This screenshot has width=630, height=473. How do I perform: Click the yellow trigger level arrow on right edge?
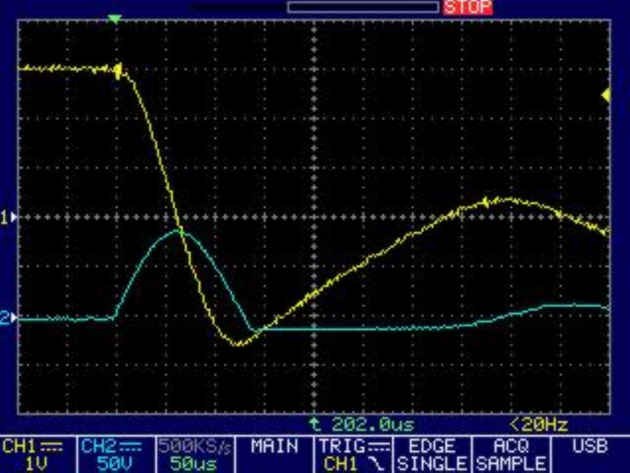(x=606, y=95)
